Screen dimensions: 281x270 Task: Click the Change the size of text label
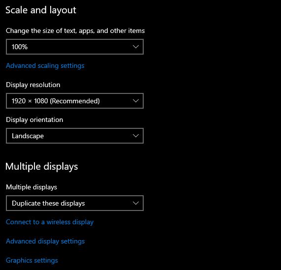coord(75,31)
